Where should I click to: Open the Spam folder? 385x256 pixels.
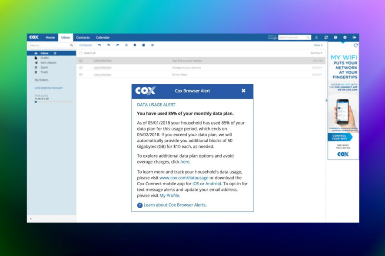pyautogui.click(x=44, y=67)
